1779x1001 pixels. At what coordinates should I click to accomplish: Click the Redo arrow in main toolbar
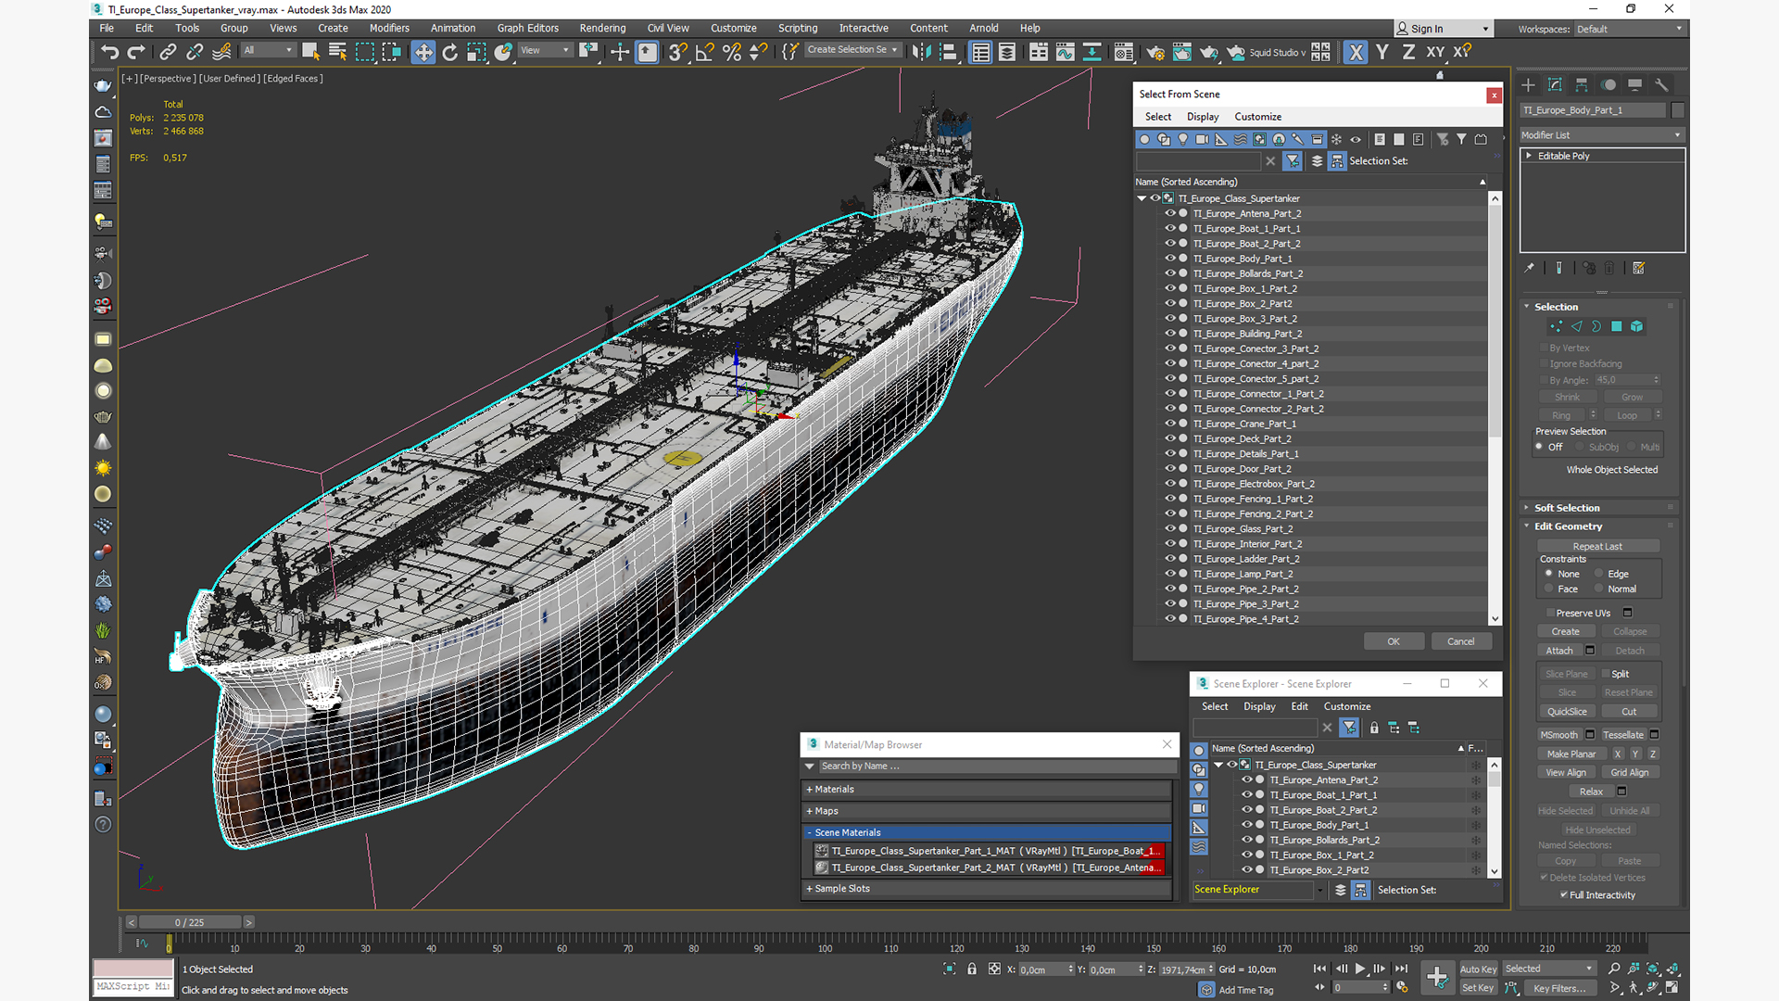click(x=136, y=52)
